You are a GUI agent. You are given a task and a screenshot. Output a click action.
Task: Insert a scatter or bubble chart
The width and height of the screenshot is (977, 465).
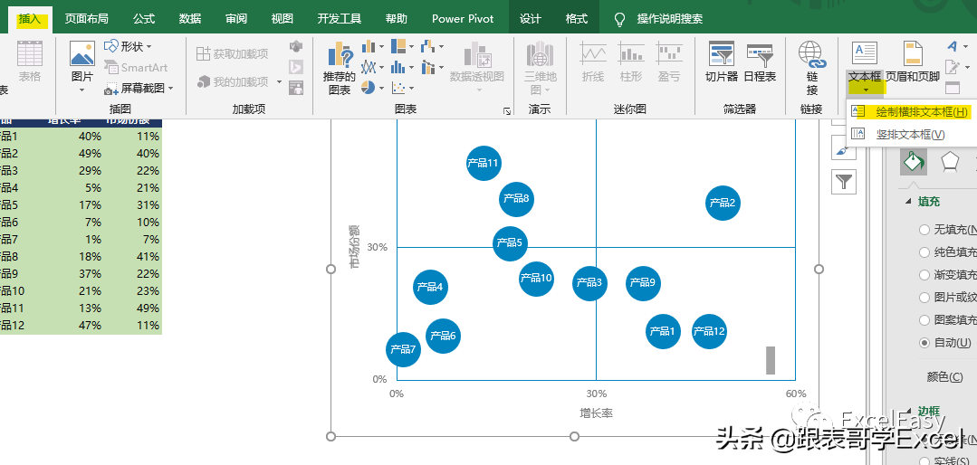403,88
